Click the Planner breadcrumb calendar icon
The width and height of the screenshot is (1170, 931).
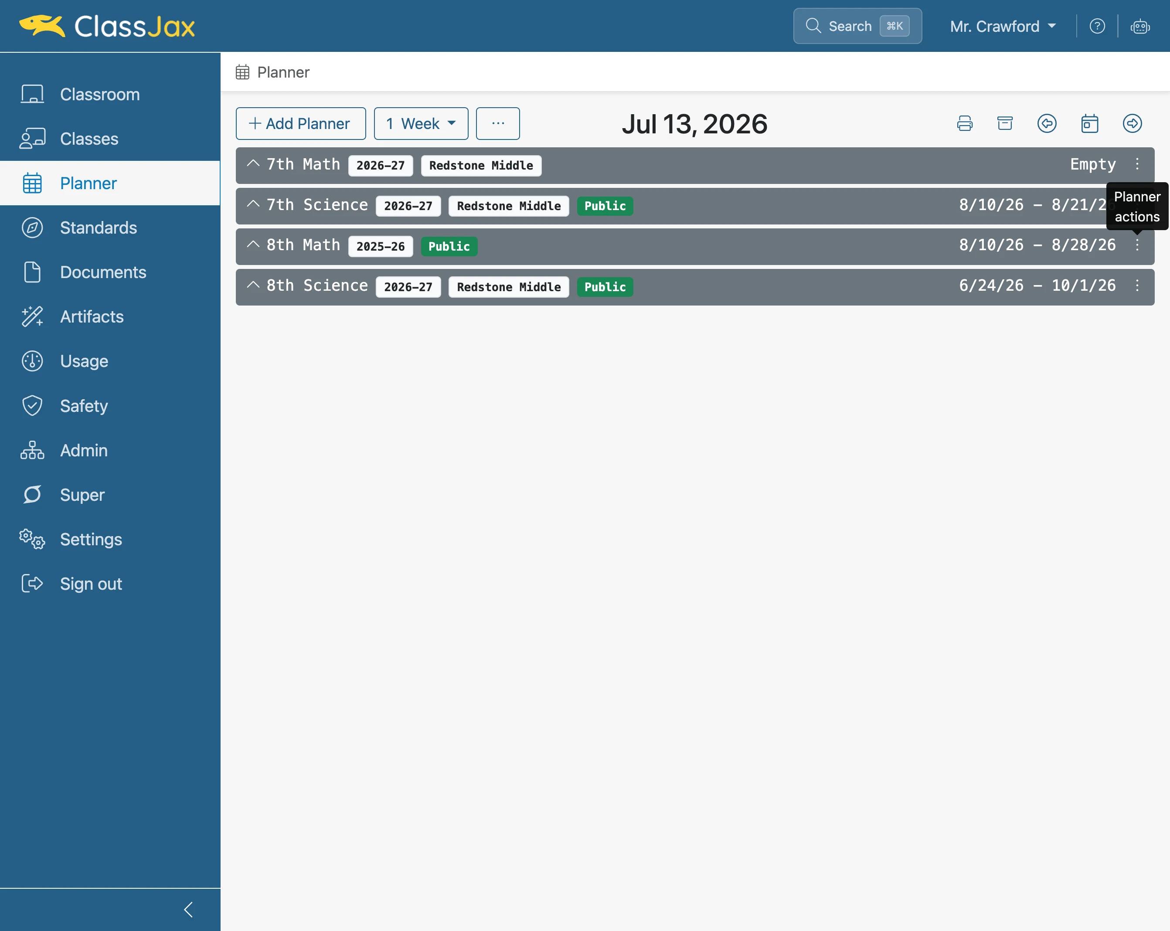coord(242,71)
